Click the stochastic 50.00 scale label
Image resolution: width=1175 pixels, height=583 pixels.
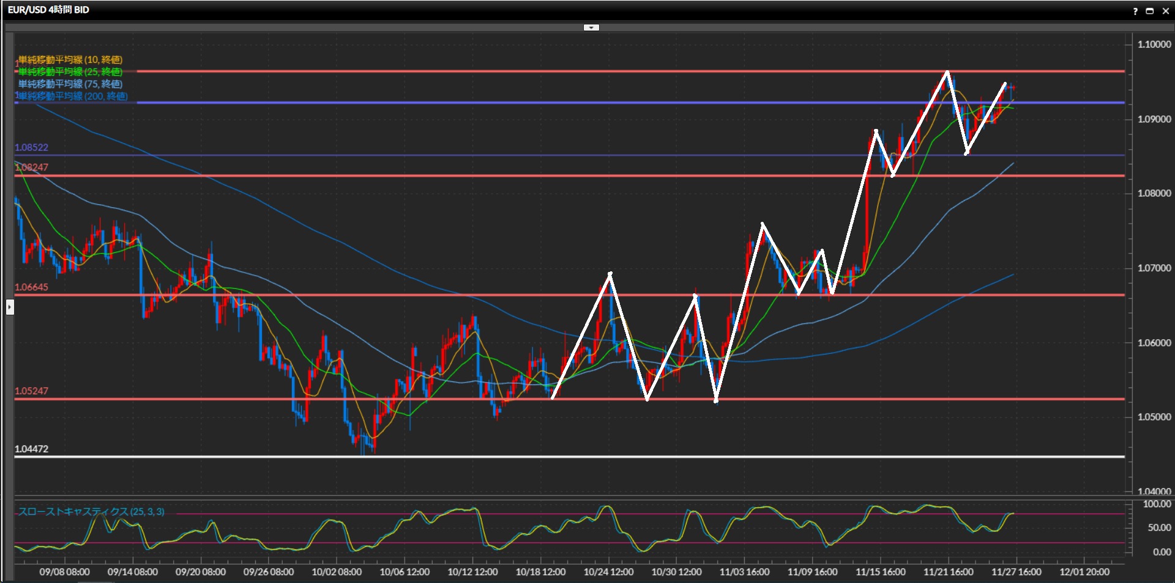coord(1158,527)
